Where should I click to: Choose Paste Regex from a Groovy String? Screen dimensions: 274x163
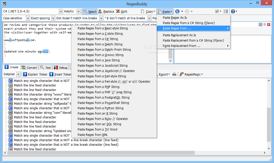114,55
